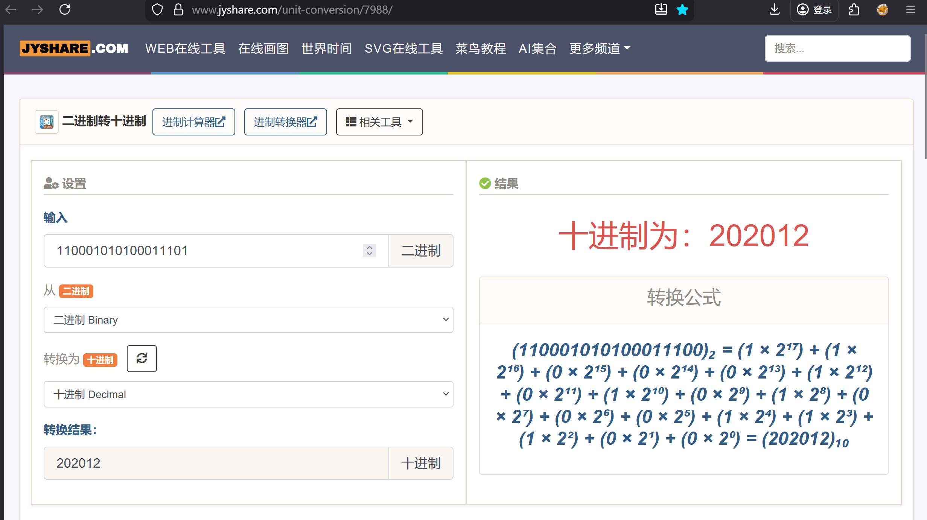927x520 pixels.
Task: Open the extensions puzzle icon
Action: [x=854, y=9]
